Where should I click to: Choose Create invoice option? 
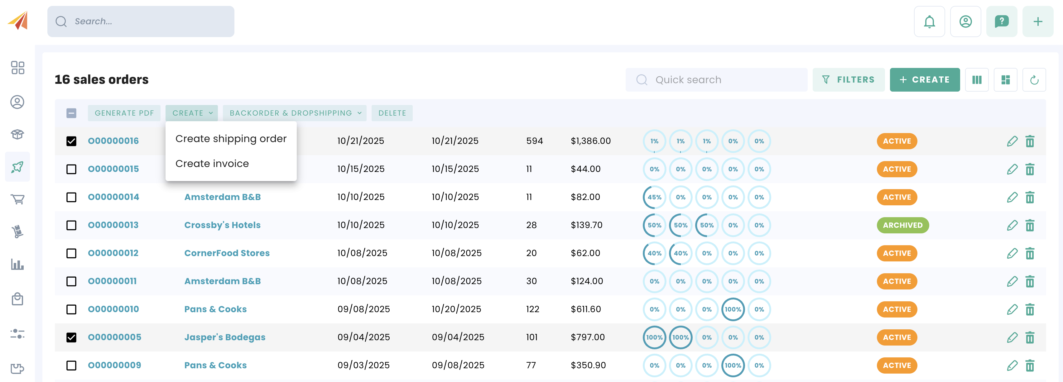pos(212,163)
